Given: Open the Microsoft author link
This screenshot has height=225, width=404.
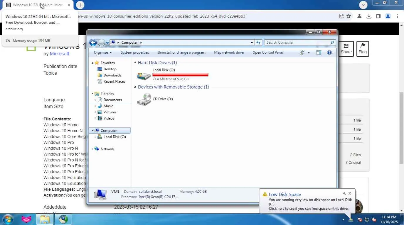Looking at the screenshot, I should coord(60,54).
